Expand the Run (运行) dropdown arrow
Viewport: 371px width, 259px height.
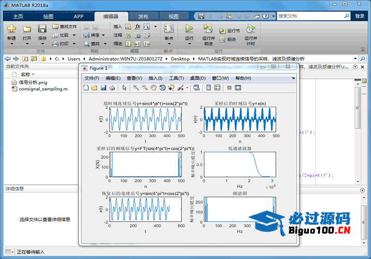tap(189, 44)
